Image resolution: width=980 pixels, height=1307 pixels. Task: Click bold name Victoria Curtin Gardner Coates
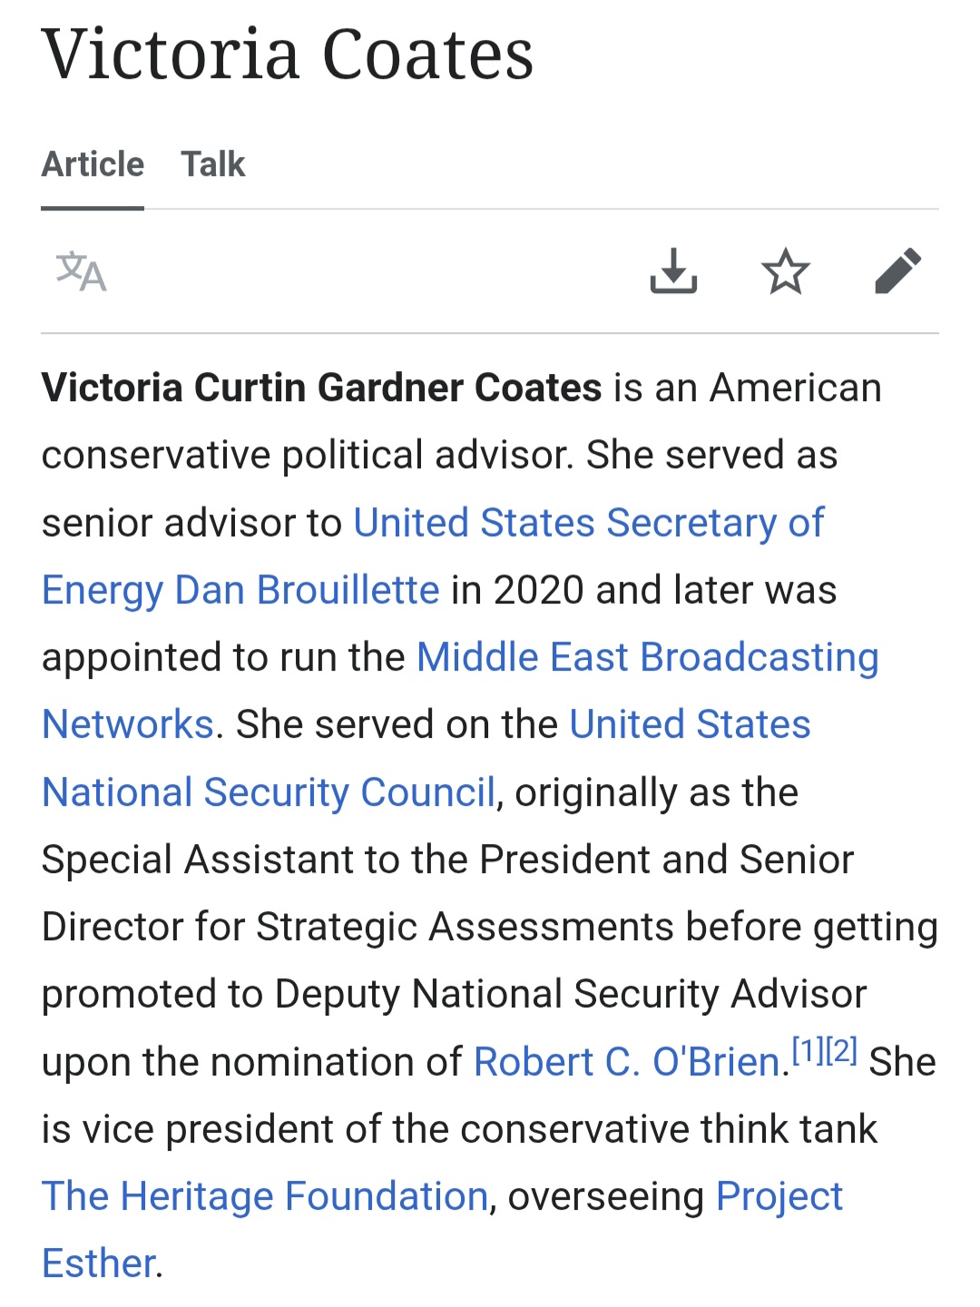[321, 388]
